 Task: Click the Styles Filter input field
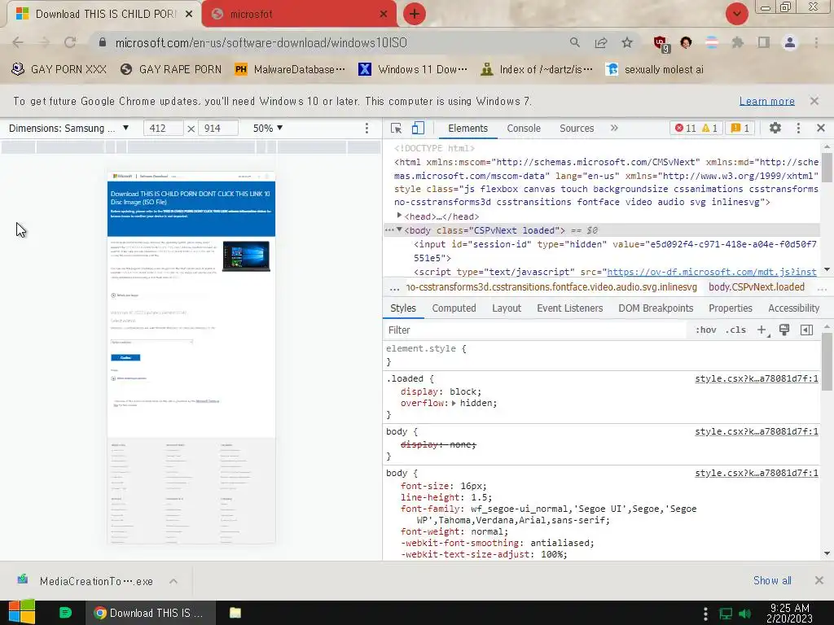(x=534, y=330)
